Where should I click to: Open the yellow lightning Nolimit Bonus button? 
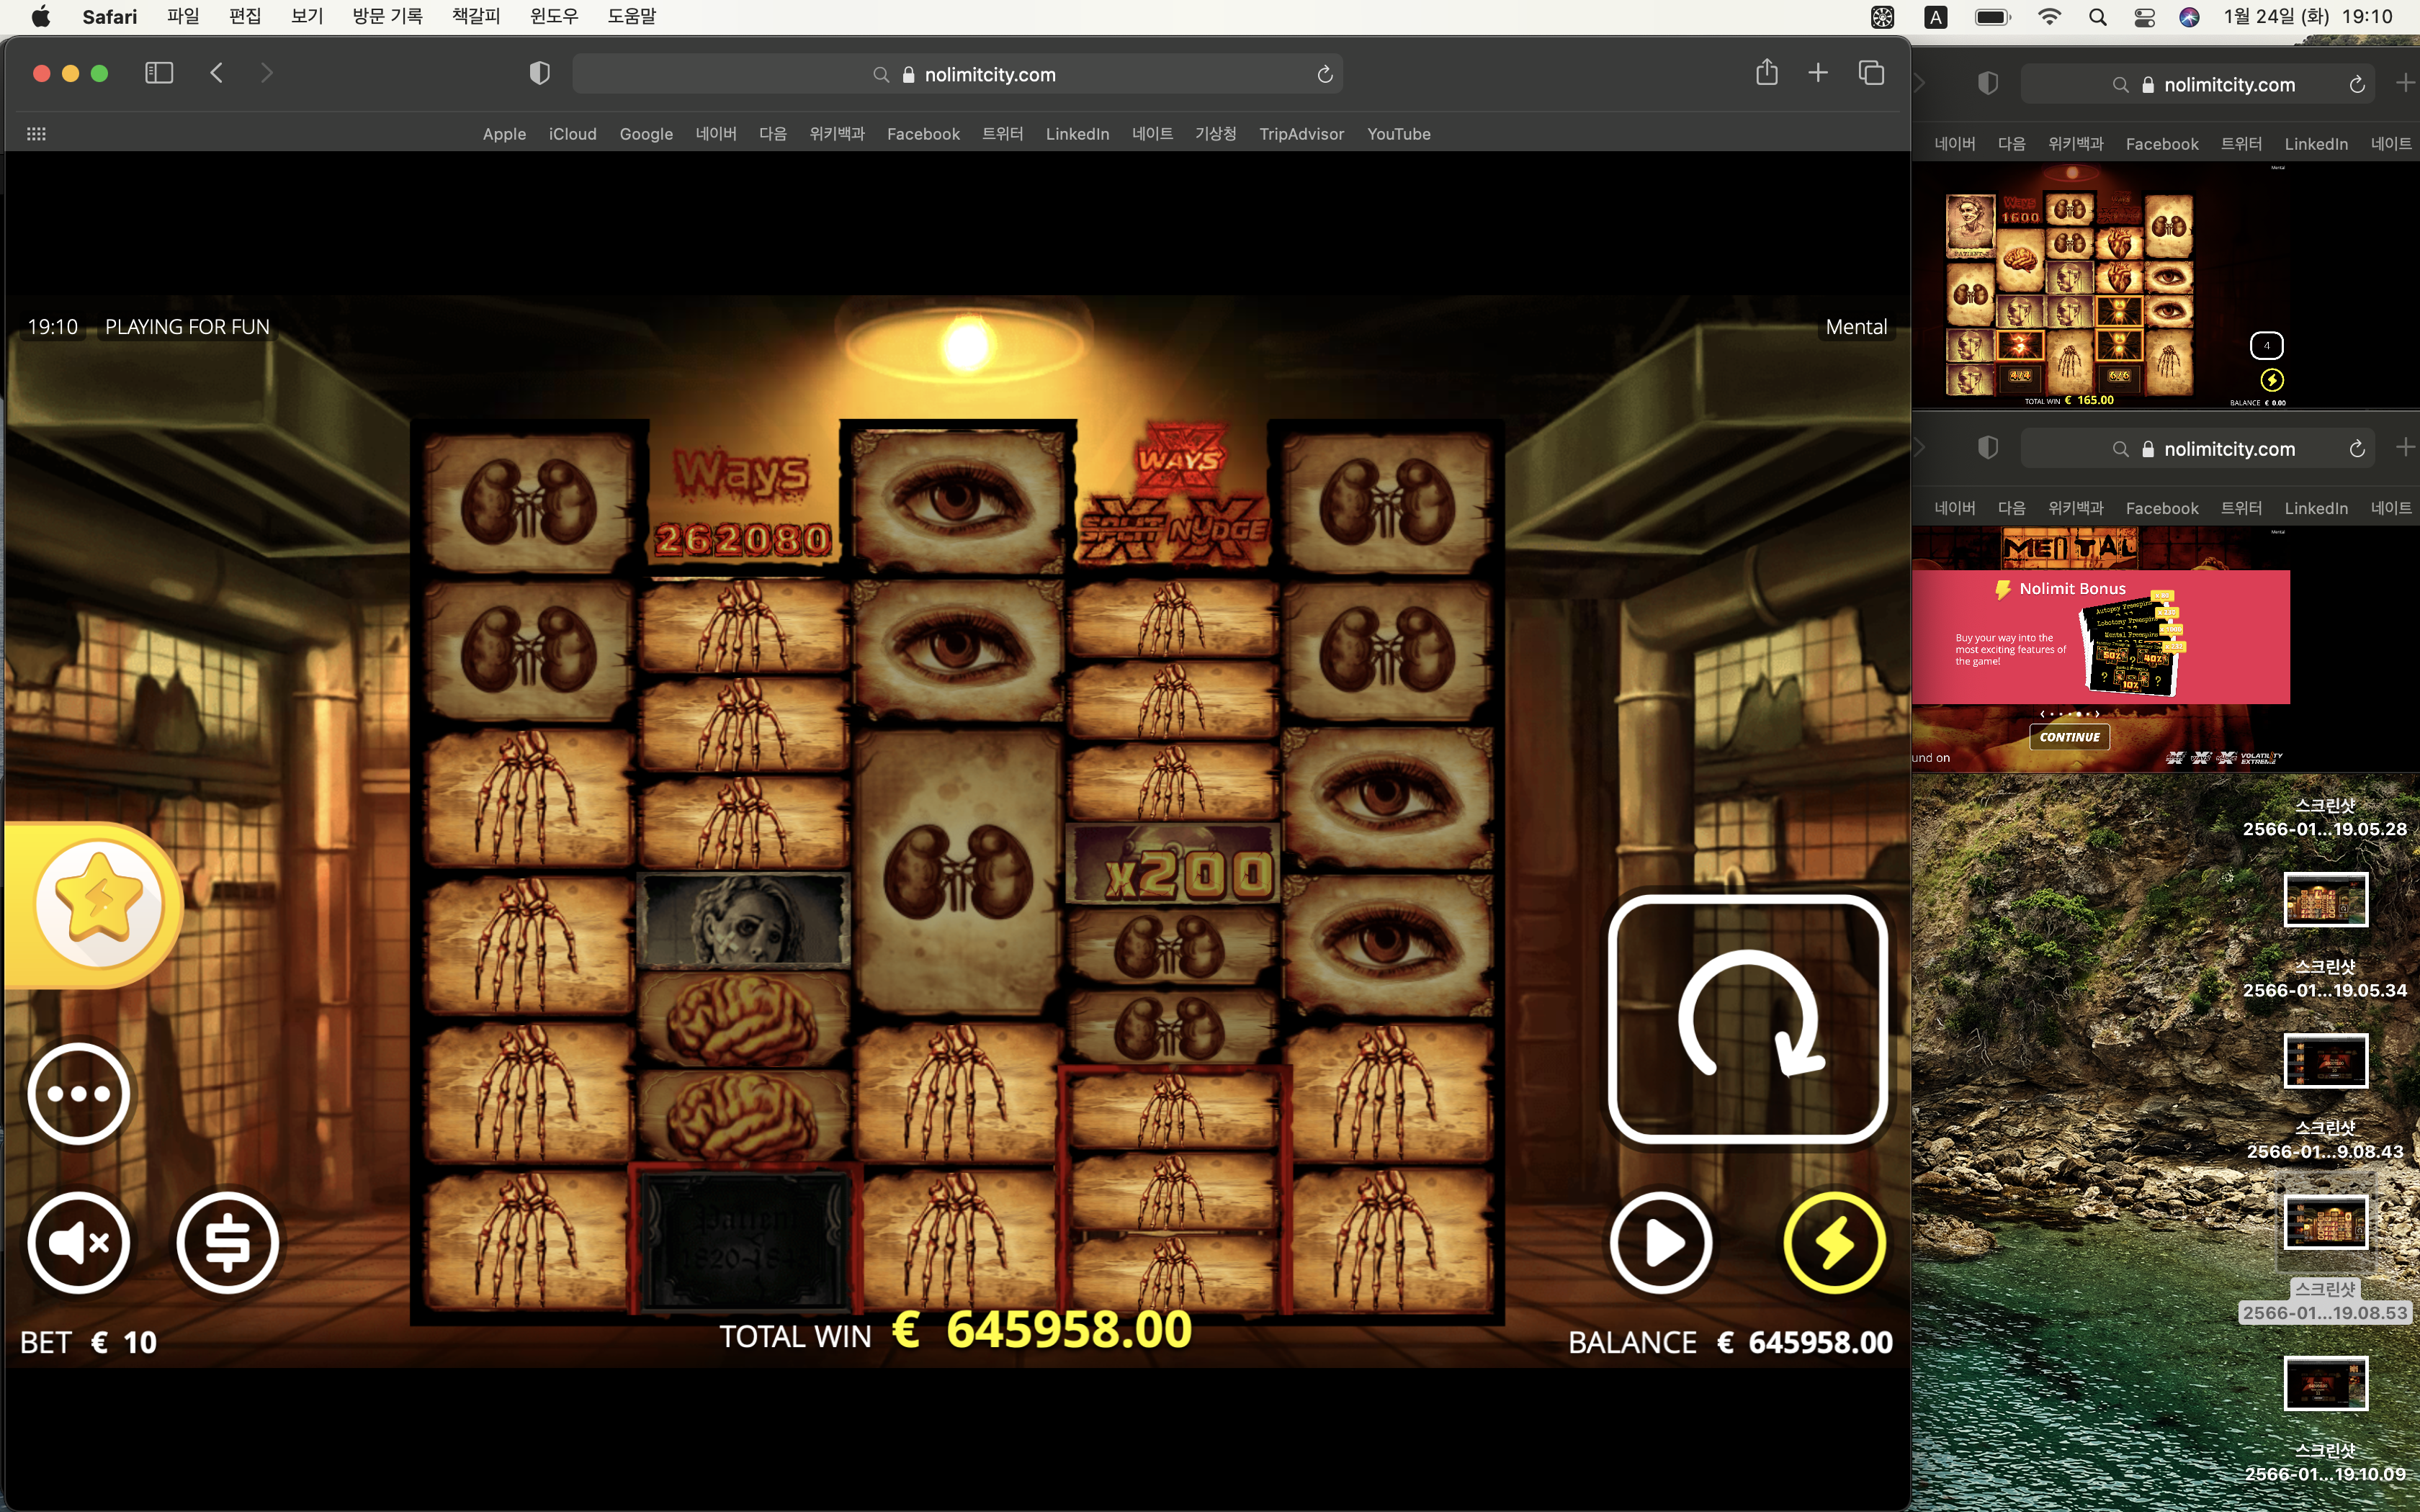[x=1834, y=1243]
